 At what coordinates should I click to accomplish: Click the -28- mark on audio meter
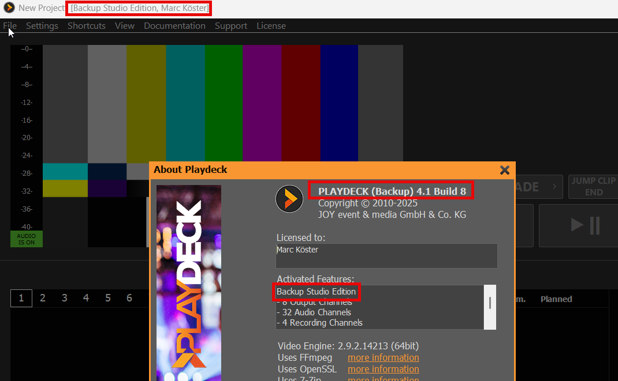pyautogui.click(x=27, y=173)
